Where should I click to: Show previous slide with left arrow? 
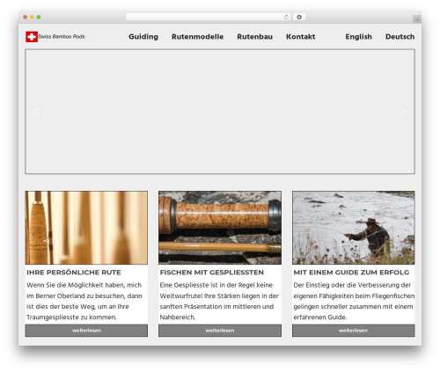coord(36,112)
